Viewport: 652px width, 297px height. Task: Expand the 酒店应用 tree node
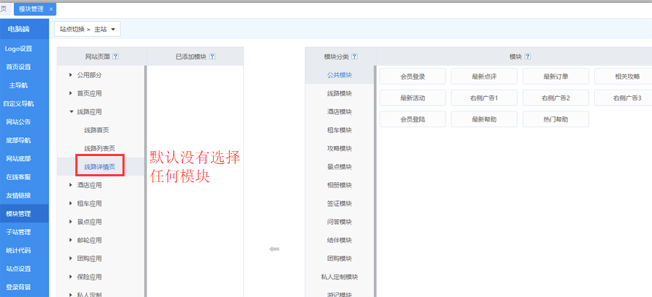tap(71, 186)
